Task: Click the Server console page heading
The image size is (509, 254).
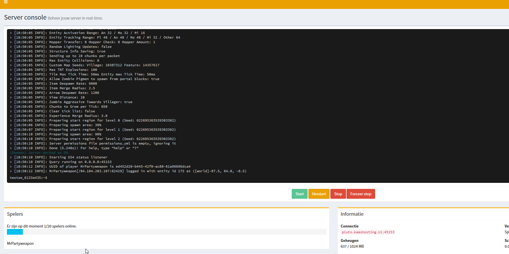Action: click(x=25, y=18)
